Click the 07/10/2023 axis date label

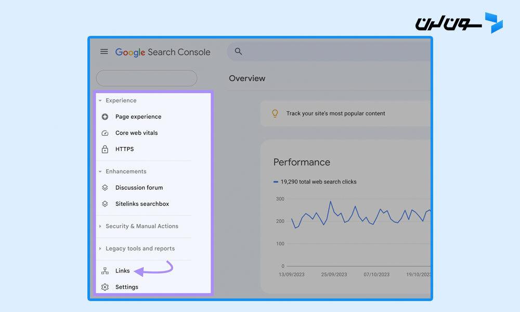[376, 275]
